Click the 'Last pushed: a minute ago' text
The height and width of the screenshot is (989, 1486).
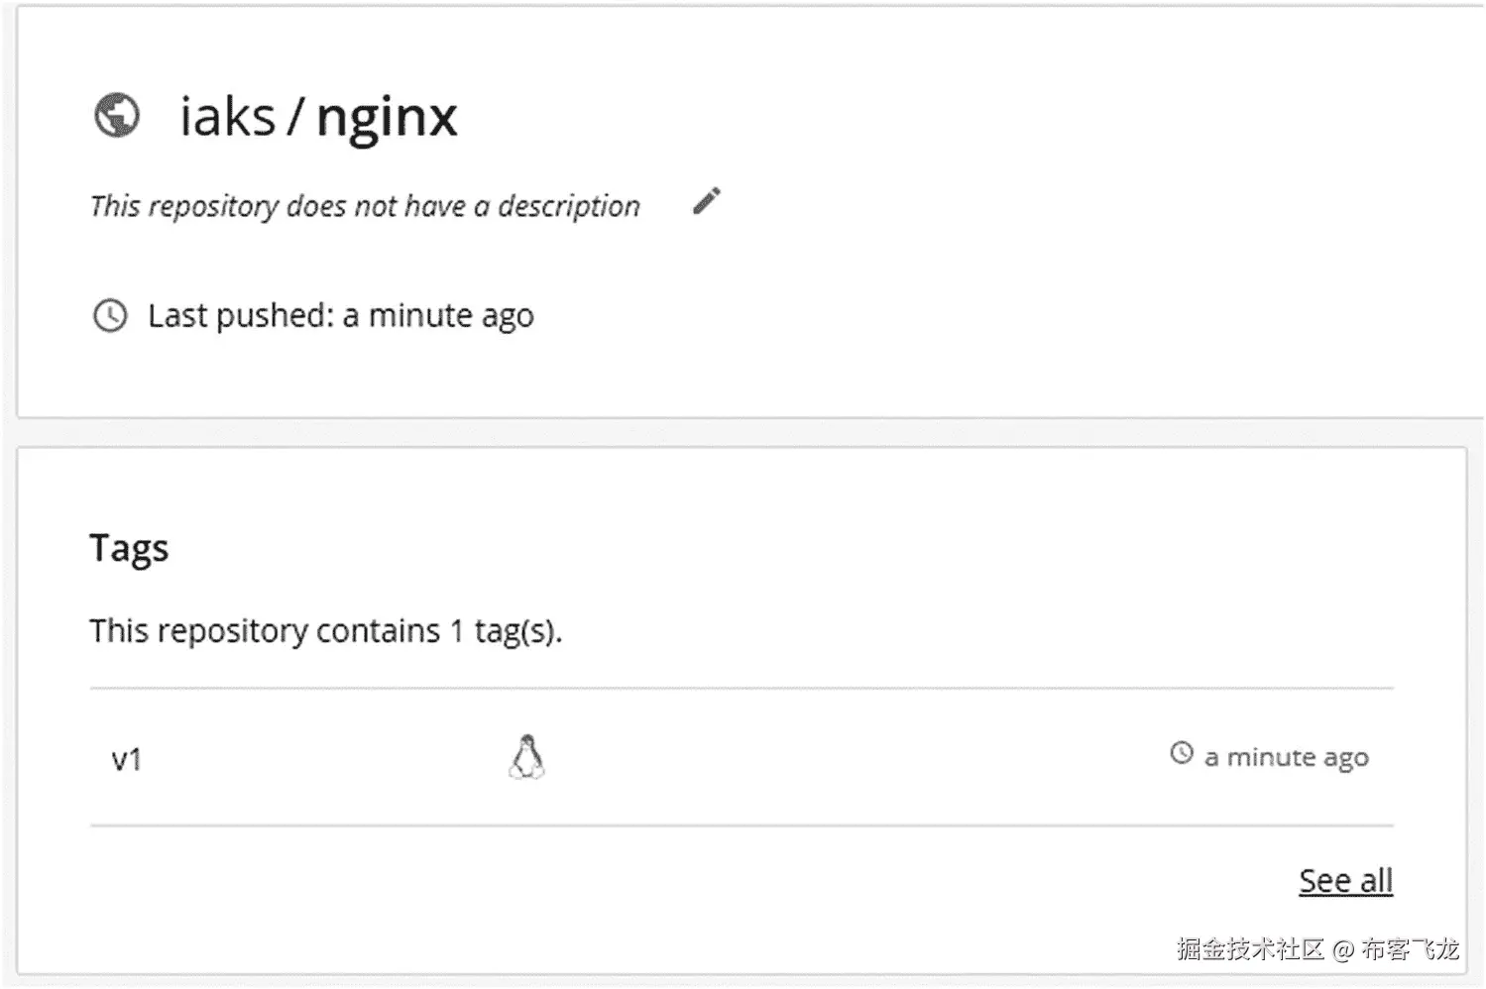pos(341,316)
